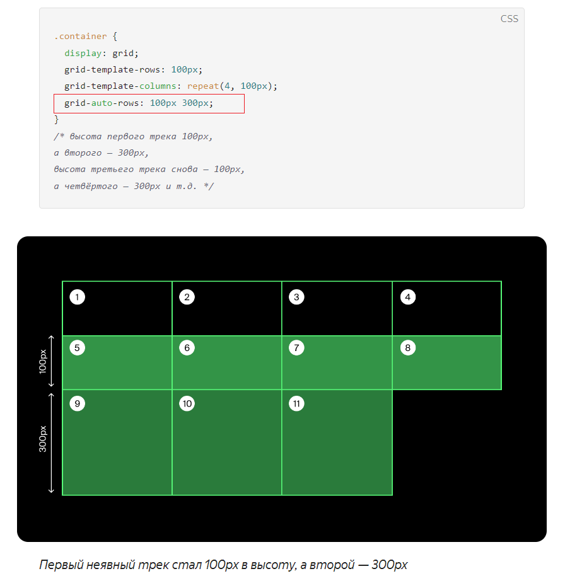The height and width of the screenshot is (576, 565).
Task: Click the number 9 circle badge
Action: point(77,404)
